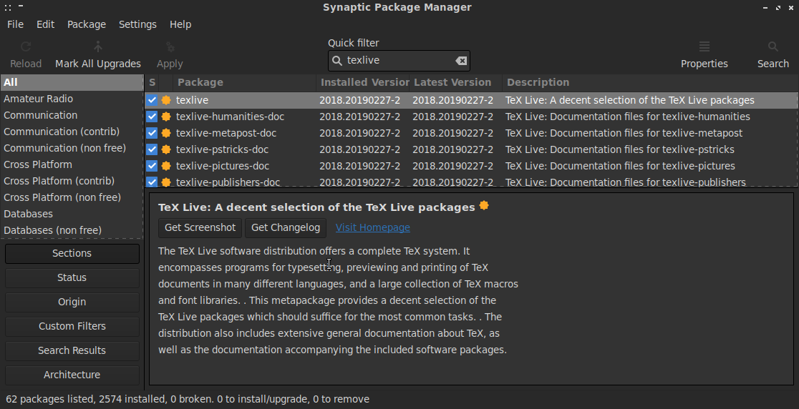
Task: Select the Cross Platform section
Action: click(x=72, y=164)
